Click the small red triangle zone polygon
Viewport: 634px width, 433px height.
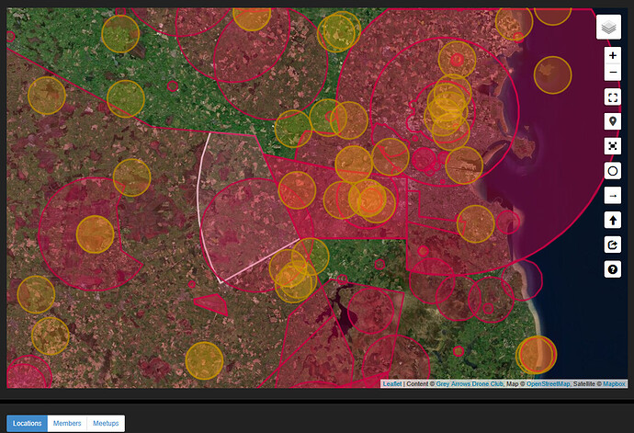[x=211, y=302]
